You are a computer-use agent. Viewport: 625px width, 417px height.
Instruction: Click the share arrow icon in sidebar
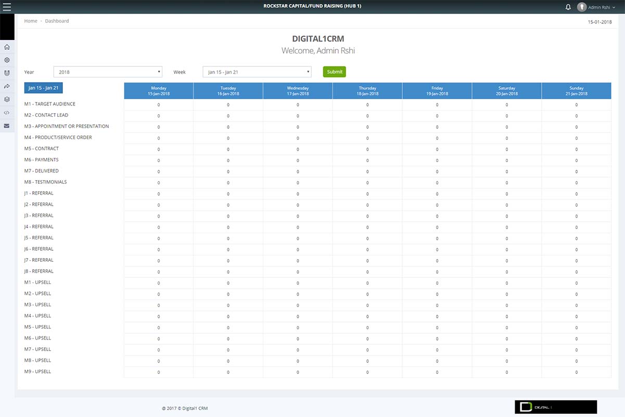click(7, 86)
